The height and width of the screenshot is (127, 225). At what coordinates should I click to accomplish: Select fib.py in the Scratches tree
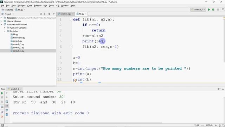[x=15, y=34]
